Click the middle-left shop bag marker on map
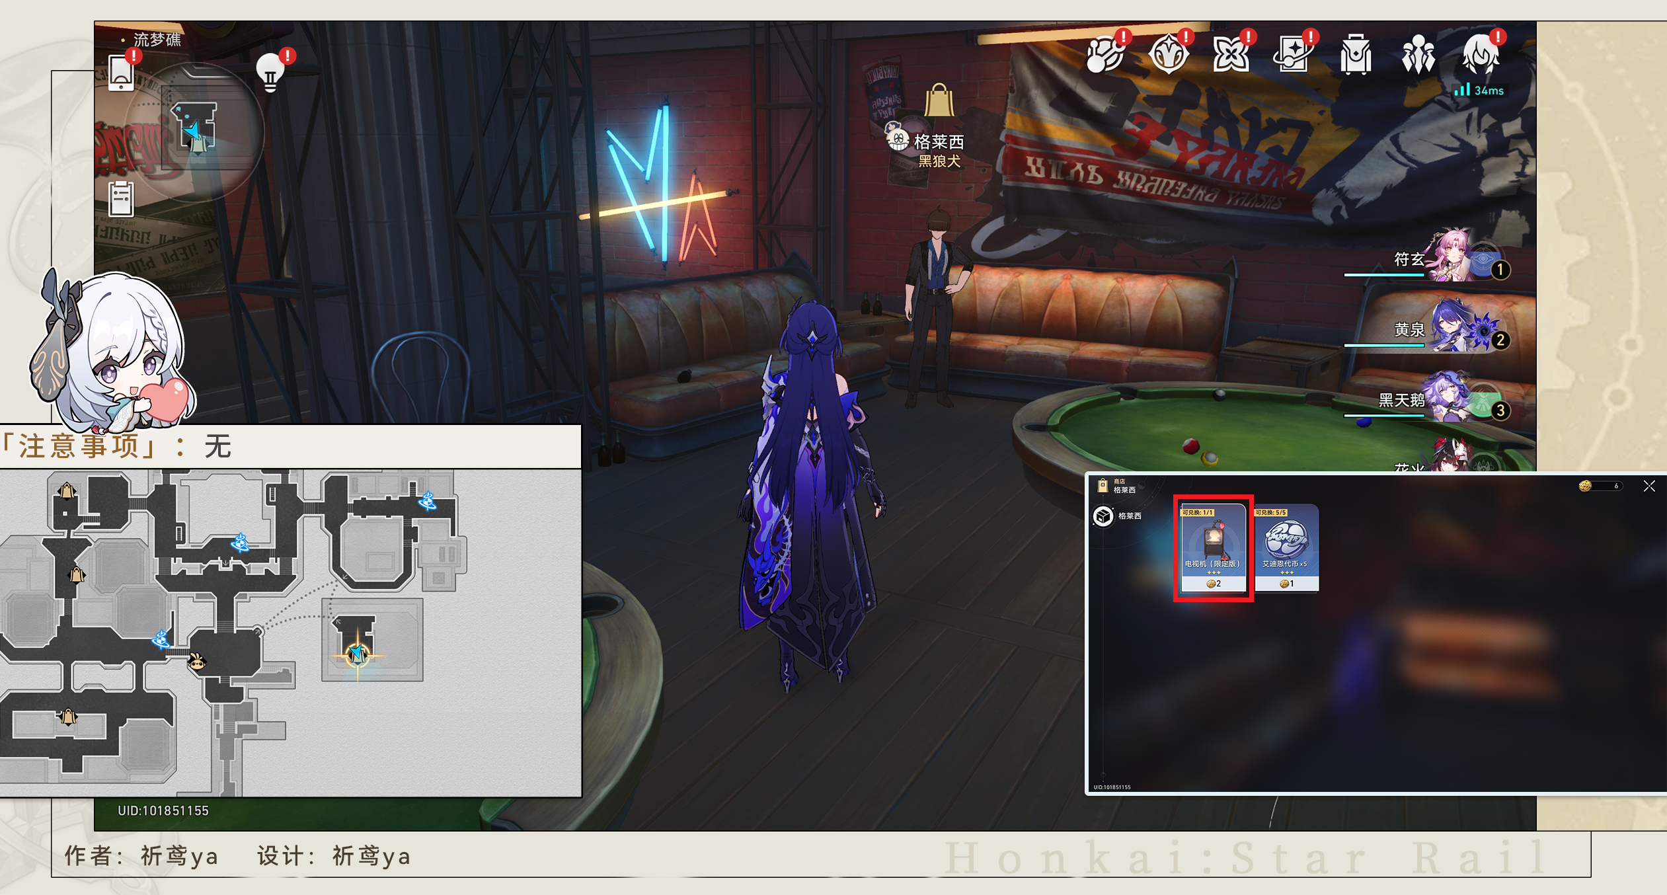Screen dimensions: 1667x895 77,574
